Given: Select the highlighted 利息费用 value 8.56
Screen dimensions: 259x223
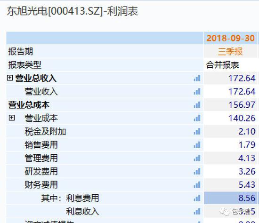Looking at the screenshot, I should [231, 198].
